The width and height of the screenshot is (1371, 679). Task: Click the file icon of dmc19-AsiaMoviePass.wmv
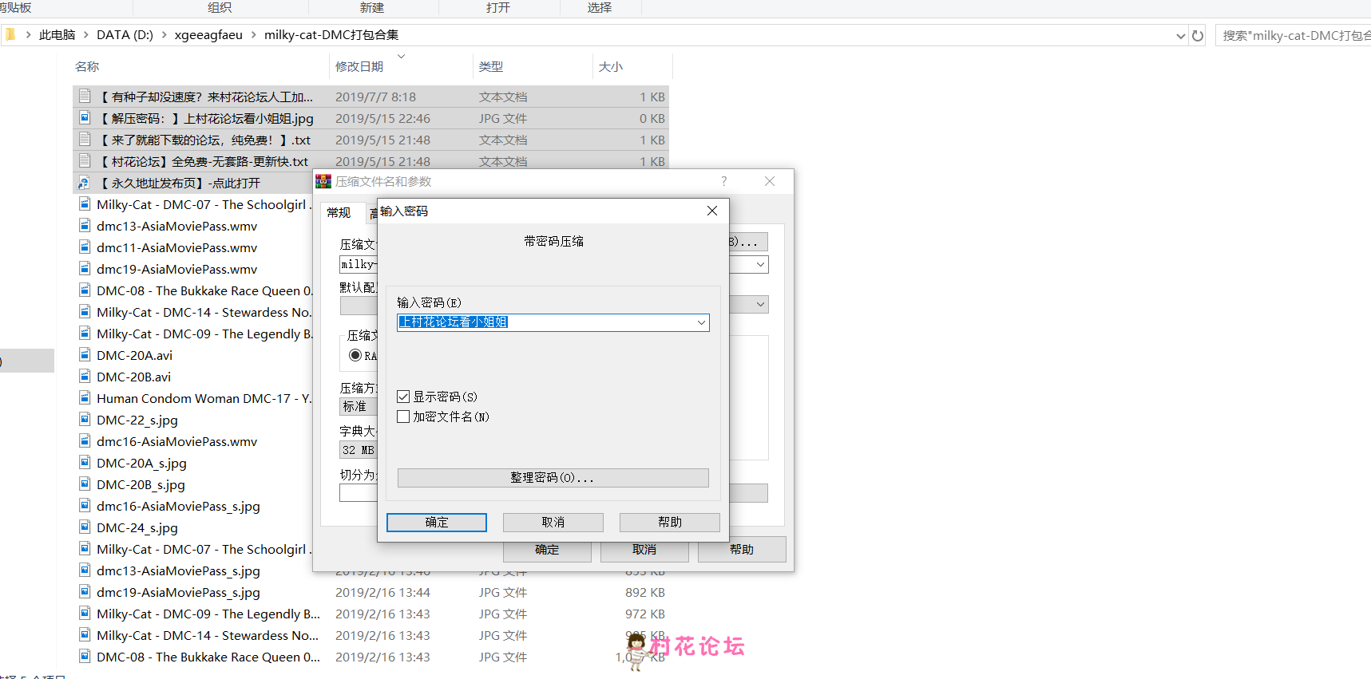[x=85, y=269]
